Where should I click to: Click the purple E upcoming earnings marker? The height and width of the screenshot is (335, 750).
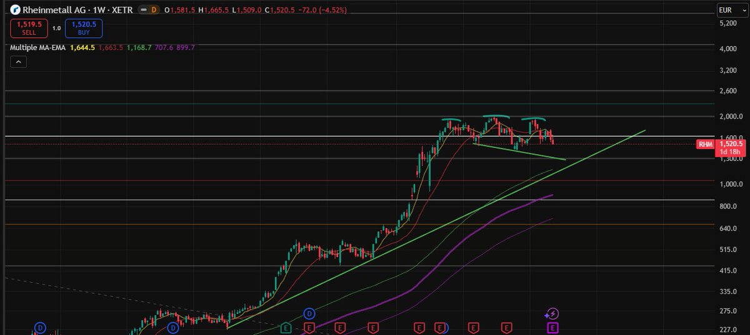(x=552, y=327)
